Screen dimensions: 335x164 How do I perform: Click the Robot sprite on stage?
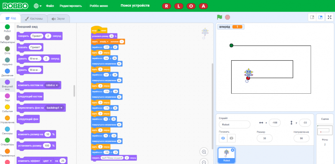point(248,75)
